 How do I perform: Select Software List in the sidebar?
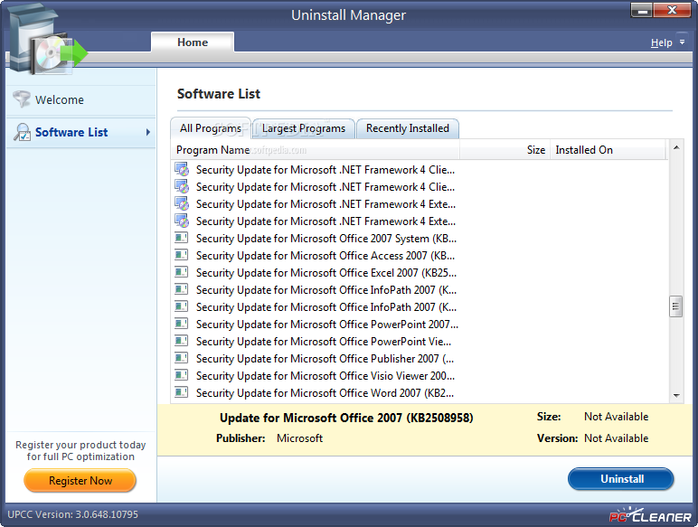tap(81, 132)
